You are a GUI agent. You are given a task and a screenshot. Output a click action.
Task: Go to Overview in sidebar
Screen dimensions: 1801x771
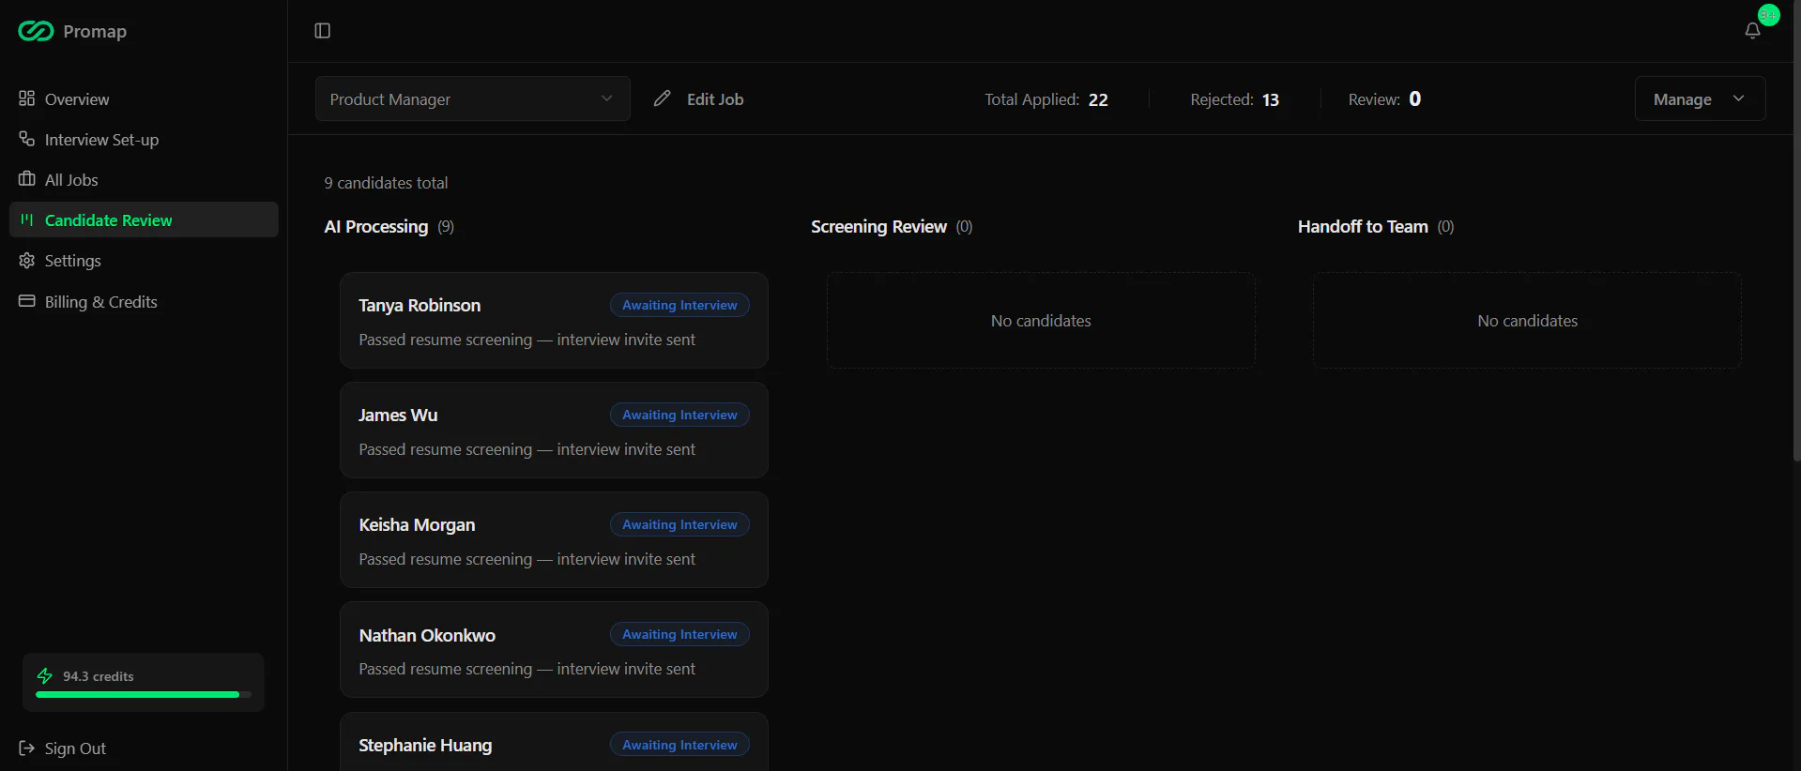(x=144, y=98)
